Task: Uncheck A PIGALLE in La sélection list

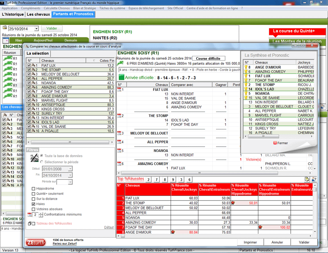Action: (29, 131)
